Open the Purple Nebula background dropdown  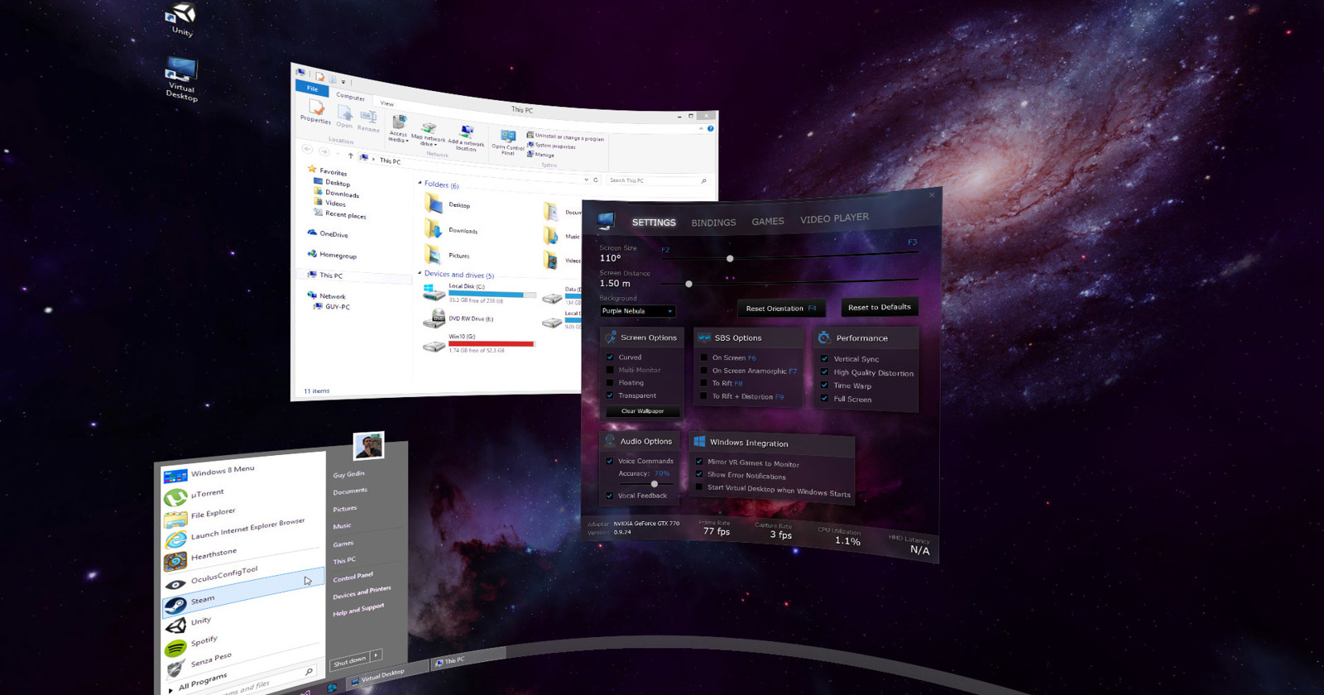[638, 311]
